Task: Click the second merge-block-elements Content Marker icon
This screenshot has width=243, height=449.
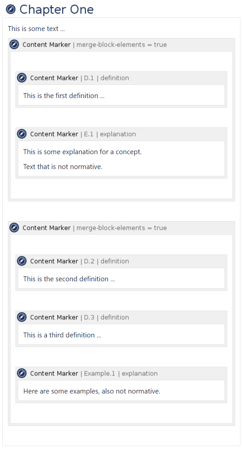Action: 14,228
